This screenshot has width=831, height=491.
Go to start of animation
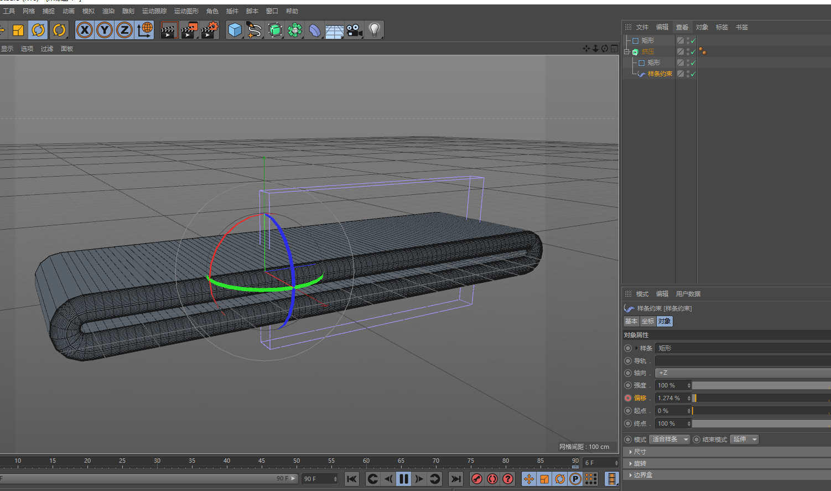click(352, 479)
